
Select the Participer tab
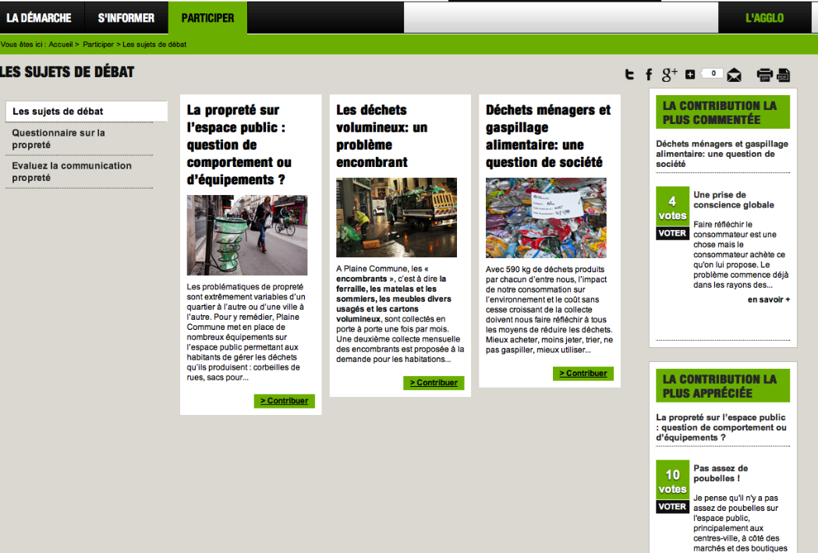pos(207,18)
